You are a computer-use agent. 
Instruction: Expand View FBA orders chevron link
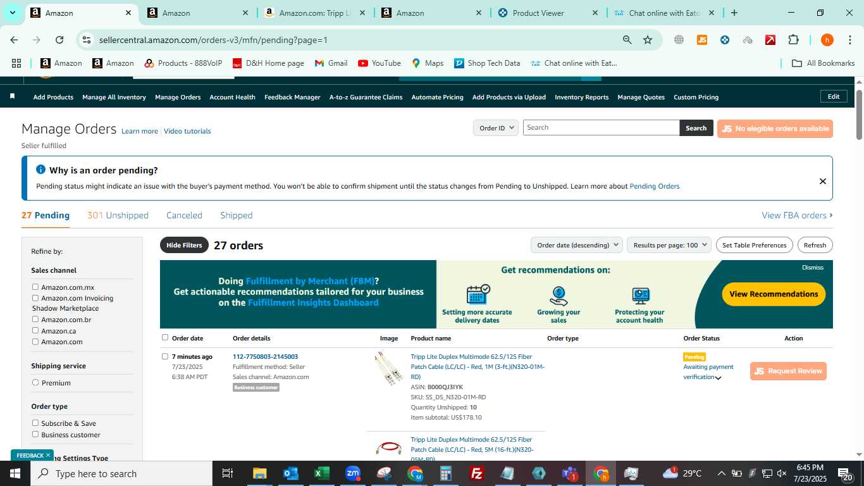797,215
